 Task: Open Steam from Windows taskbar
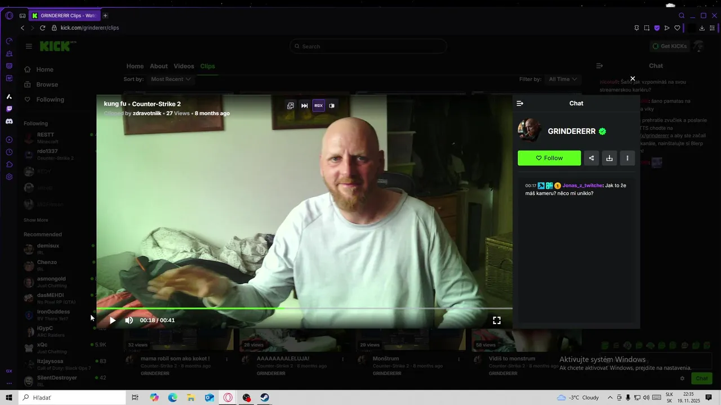(x=264, y=398)
